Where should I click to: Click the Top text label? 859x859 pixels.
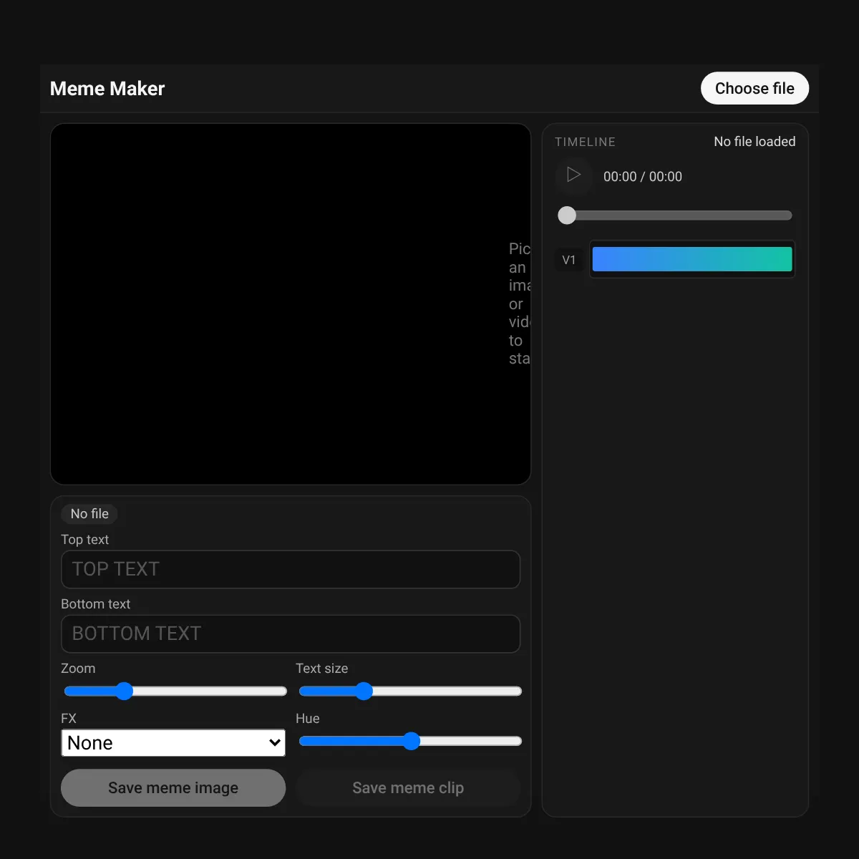[84, 540]
